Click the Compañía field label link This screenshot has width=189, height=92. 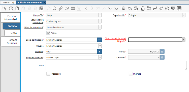pos(38,15)
